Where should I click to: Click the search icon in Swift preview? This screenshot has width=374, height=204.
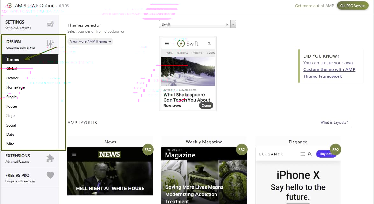[209, 43]
